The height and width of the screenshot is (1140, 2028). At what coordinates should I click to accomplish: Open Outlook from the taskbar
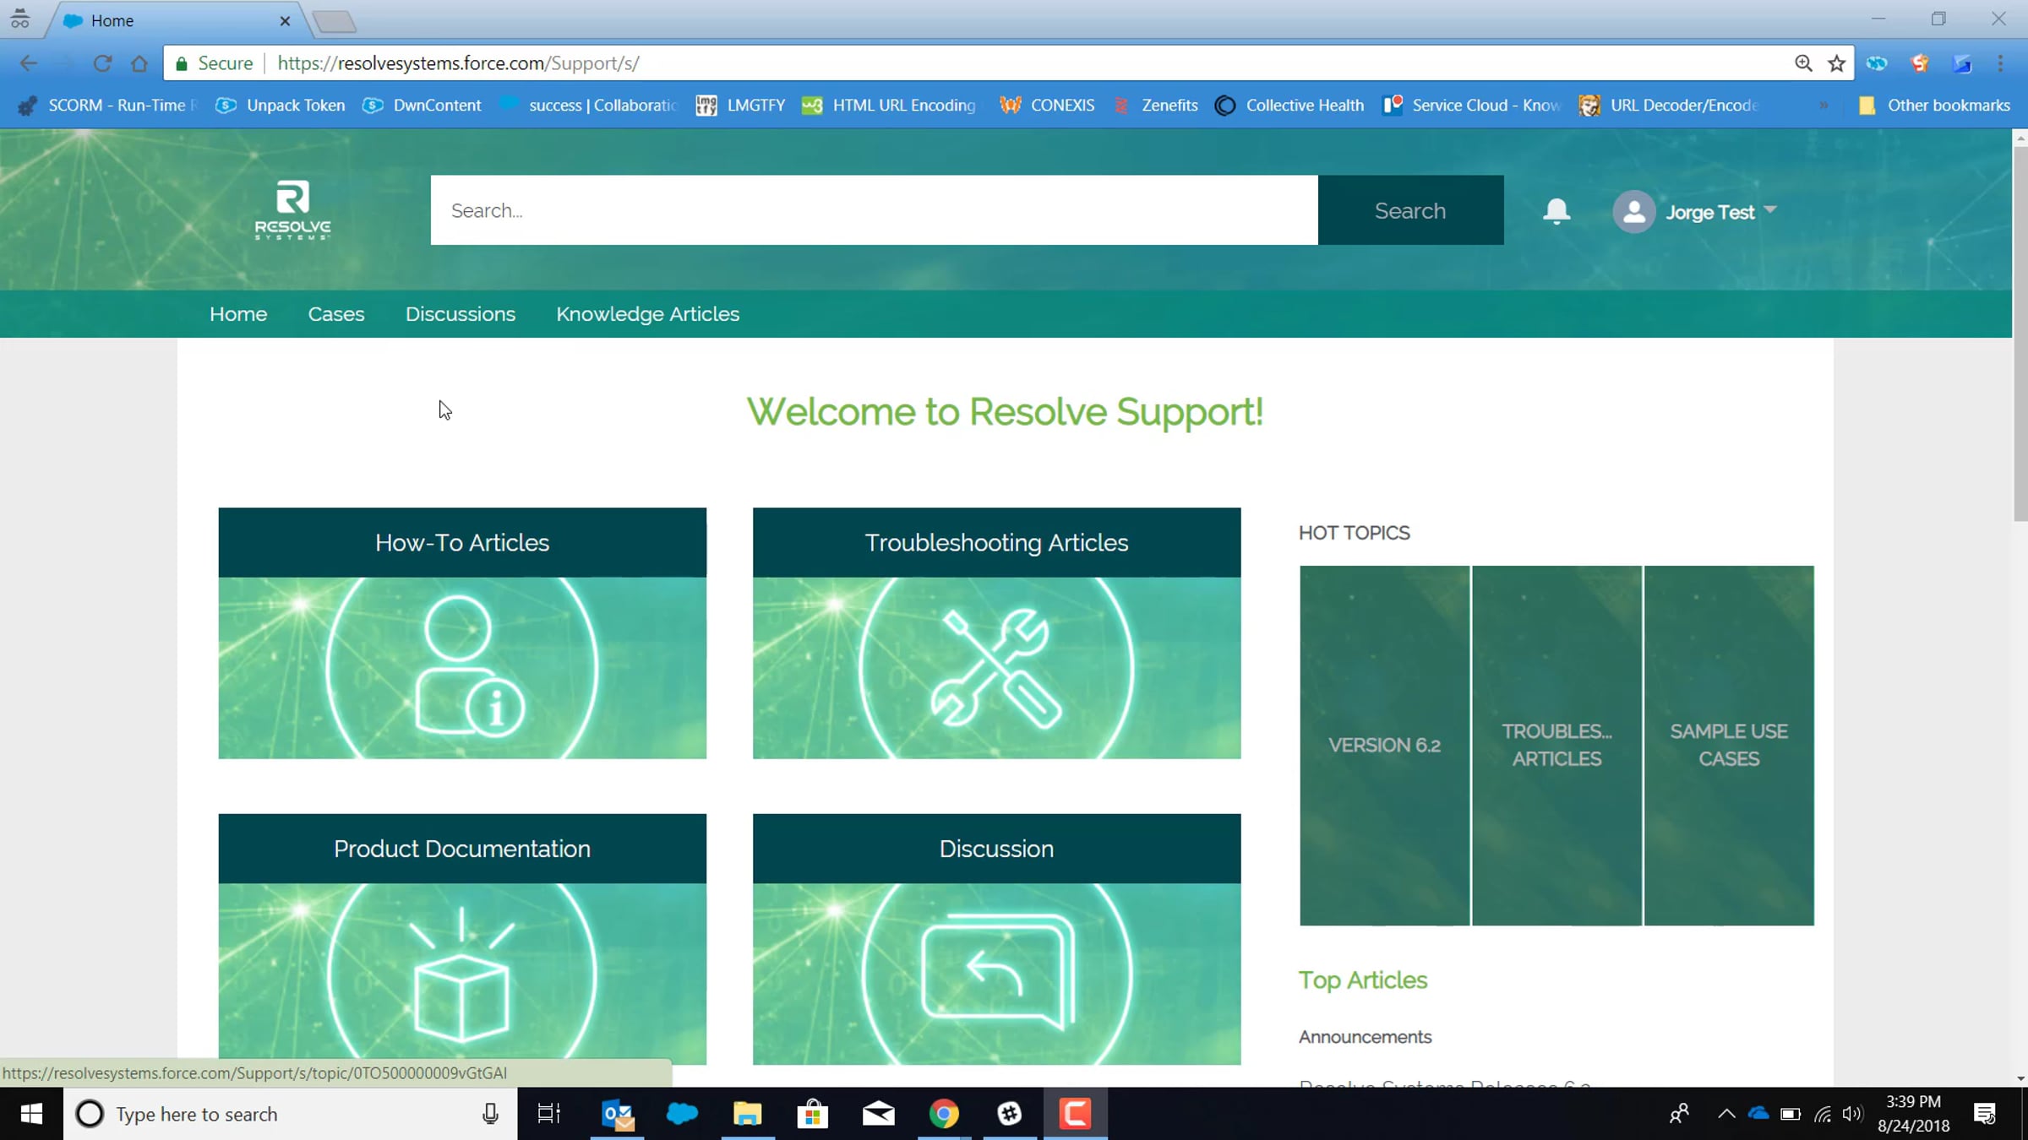pyautogui.click(x=618, y=1114)
